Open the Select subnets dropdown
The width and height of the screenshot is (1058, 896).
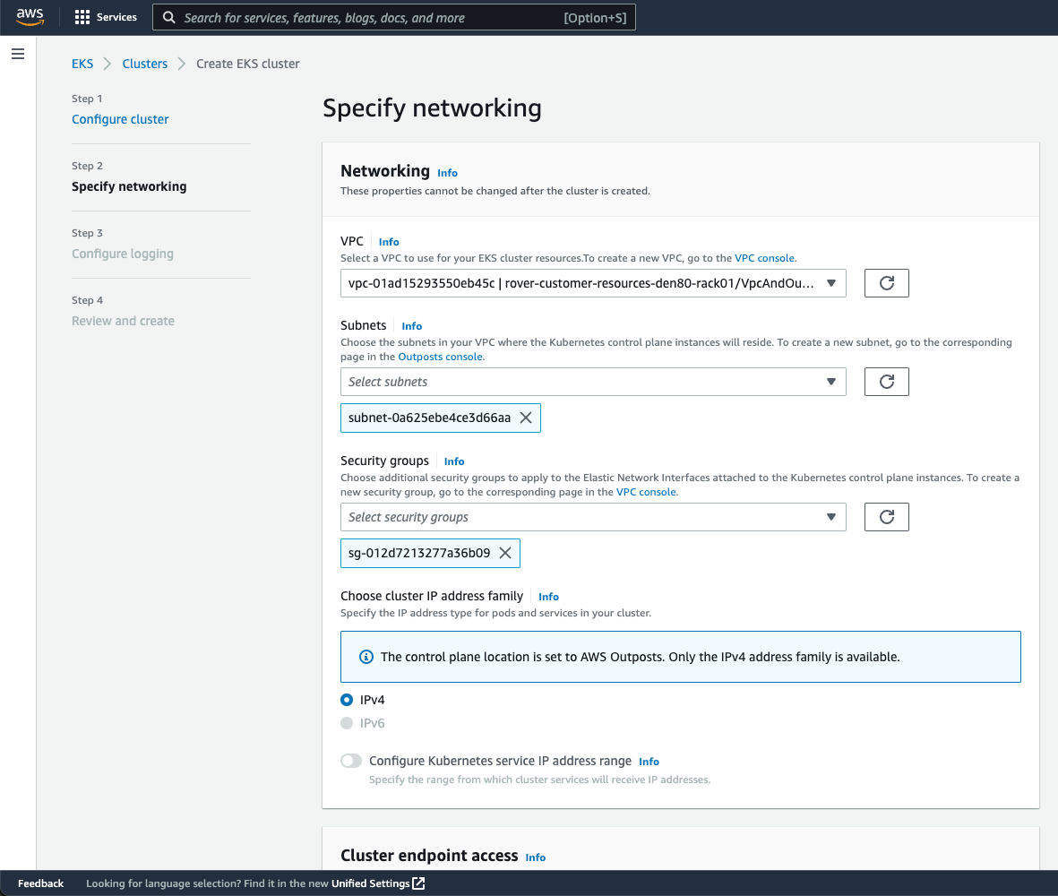(x=593, y=381)
